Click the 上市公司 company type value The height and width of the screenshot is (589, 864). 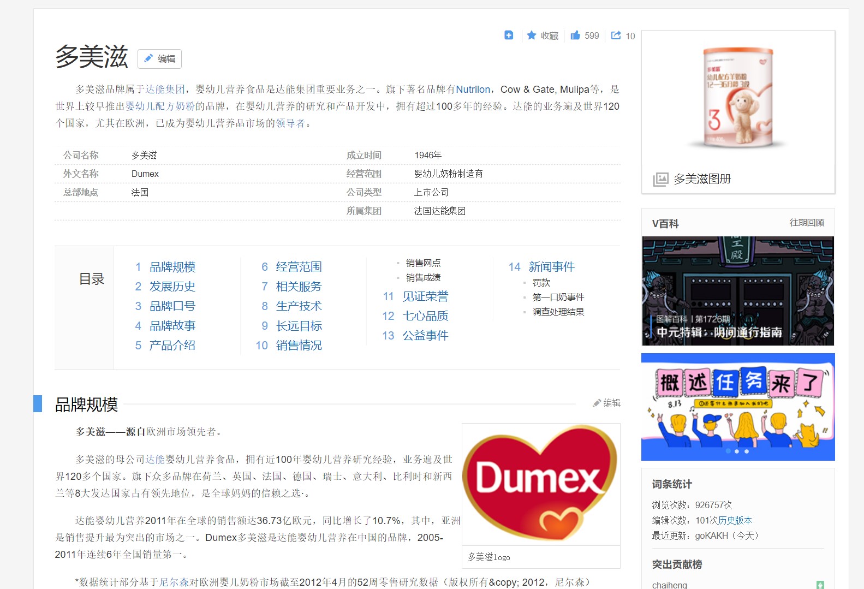click(x=431, y=193)
